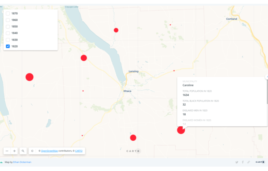This screenshot has width=268, height=171.
Task: Uncheck the 1820 layer checkbox
Action: click(x=8, y=46)
